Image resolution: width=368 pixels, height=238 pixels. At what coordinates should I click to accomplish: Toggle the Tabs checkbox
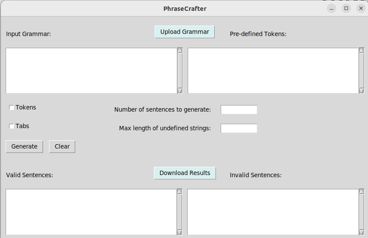click(x=12, y=126)
